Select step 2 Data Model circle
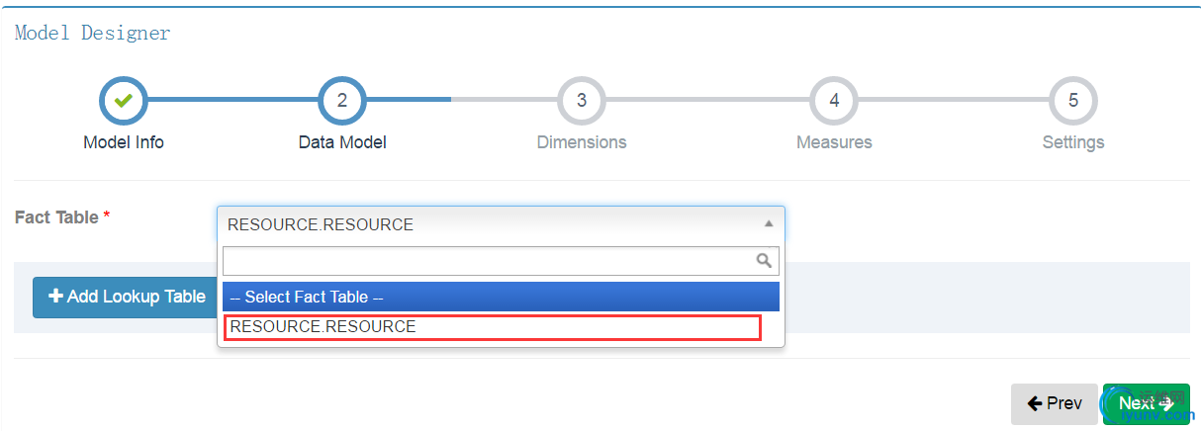This screenshot has height=431, width=1201. coord(342,100)
